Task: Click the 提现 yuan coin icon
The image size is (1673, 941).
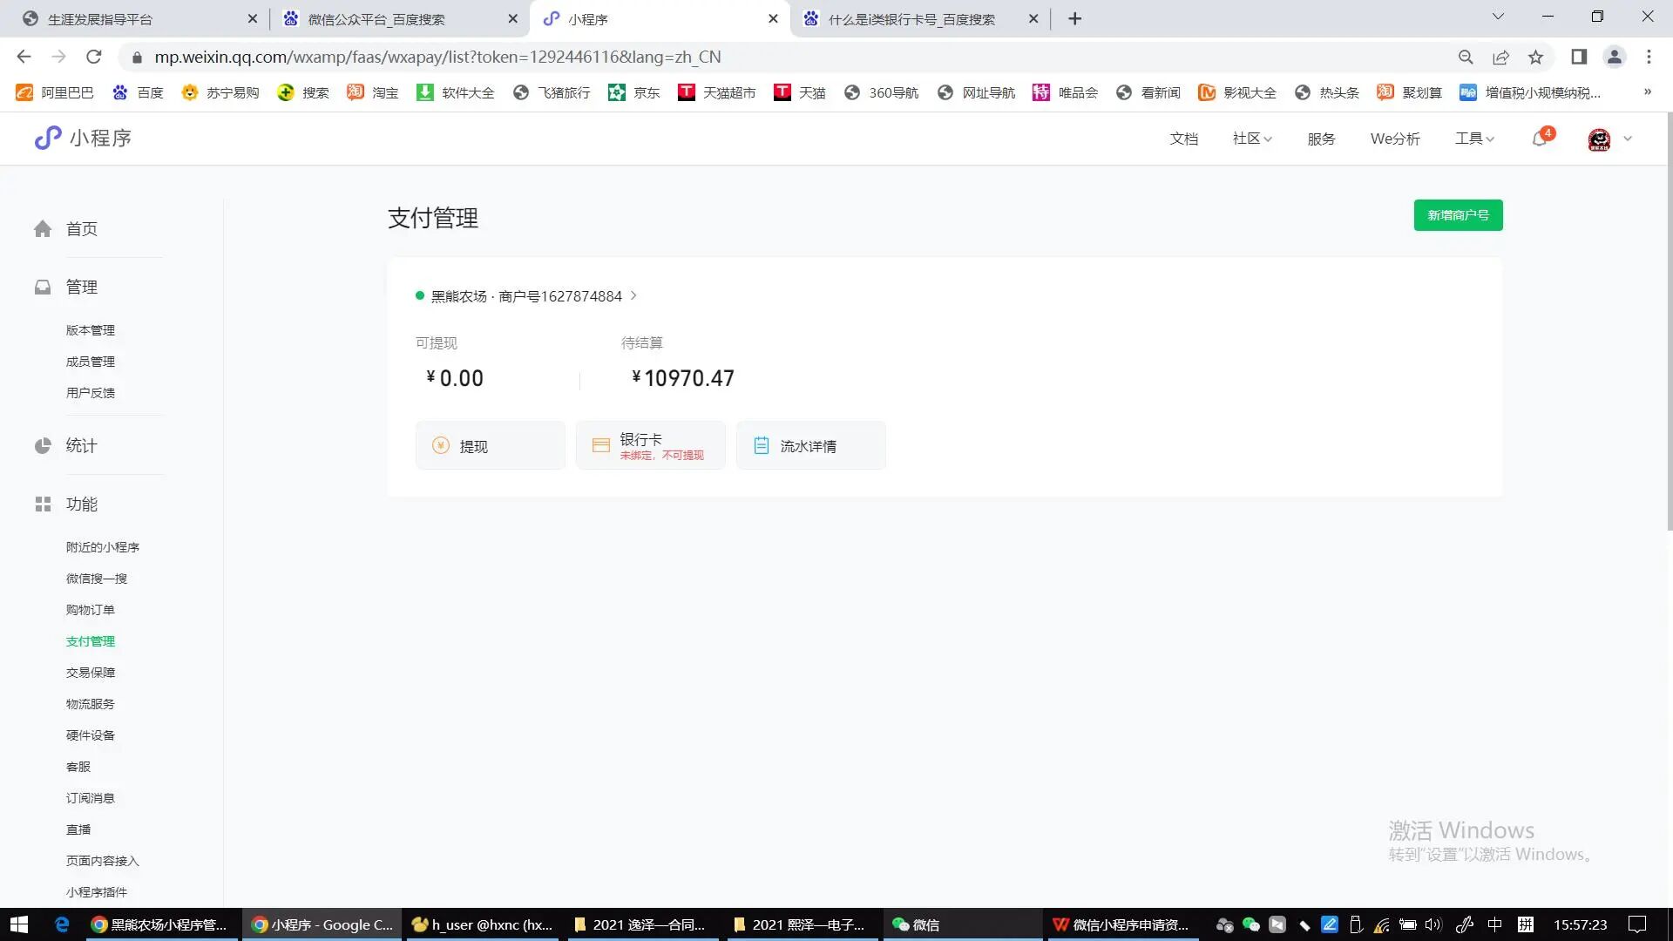Action: click(x=441, y=446)
